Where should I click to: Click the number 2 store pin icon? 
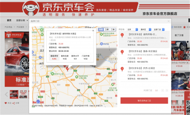[122, 52]
